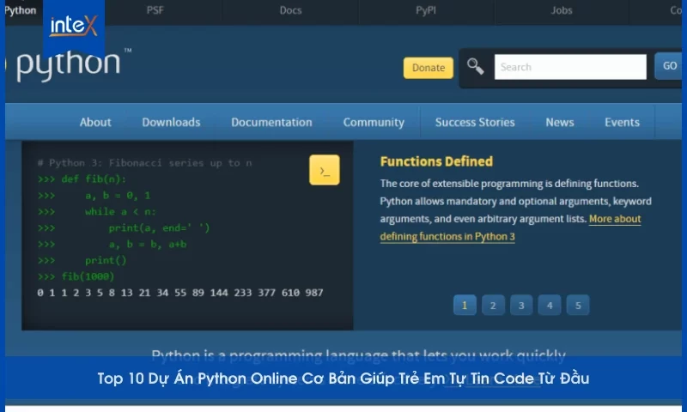This screenshot has width=687, height=412.
Task: Click the Functions Defined heading
Action: pos(436,161)
